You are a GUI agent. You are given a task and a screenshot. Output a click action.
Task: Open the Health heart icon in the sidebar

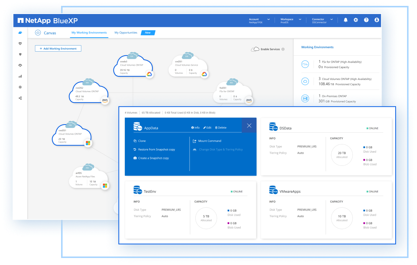(x=20, y=43)
